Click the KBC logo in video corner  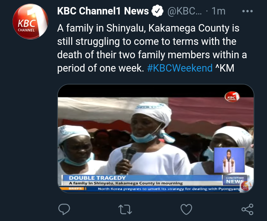coord(232,97)
